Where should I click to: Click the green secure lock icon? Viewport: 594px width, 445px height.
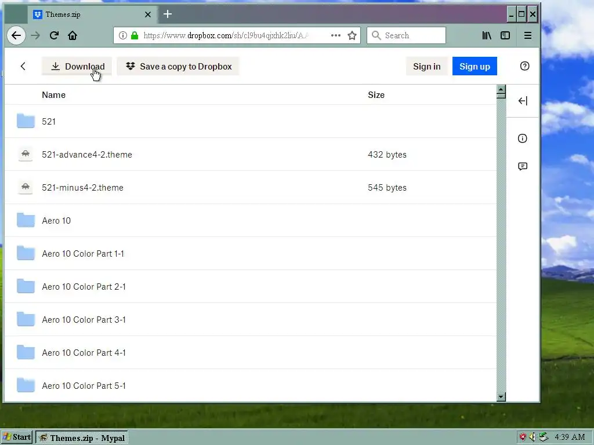[x=135, y=35]
